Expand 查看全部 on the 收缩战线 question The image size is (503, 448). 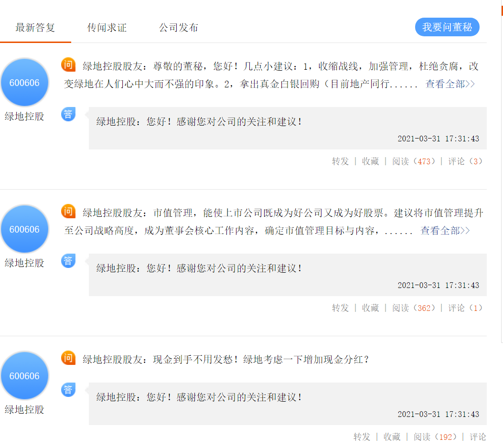[x=450, y=84]
